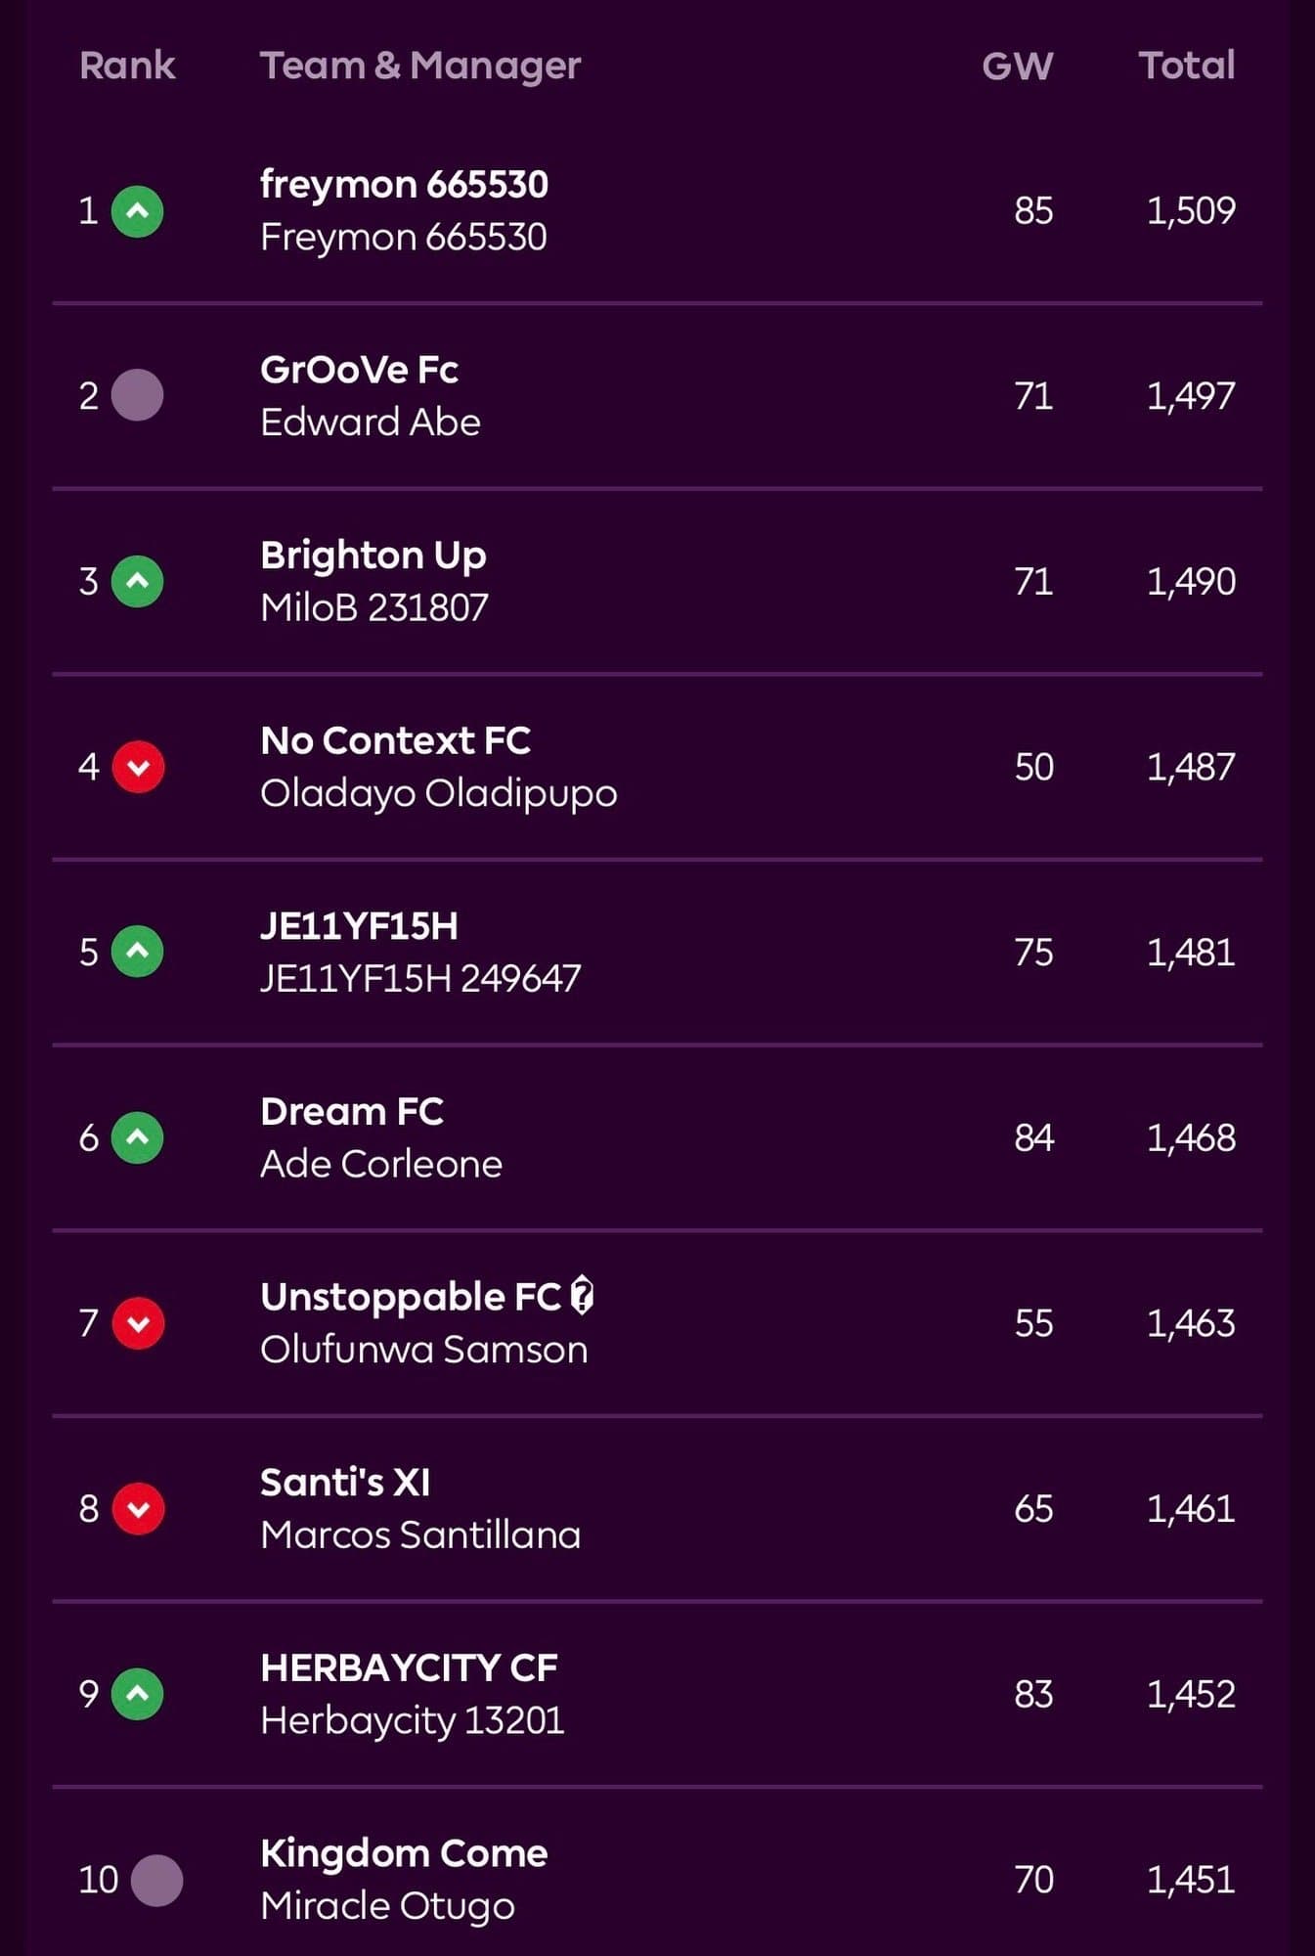Open GrOoVe Fc team by Edward Abe
This screenshot has height=1956, width=1315.
(359, 371)
